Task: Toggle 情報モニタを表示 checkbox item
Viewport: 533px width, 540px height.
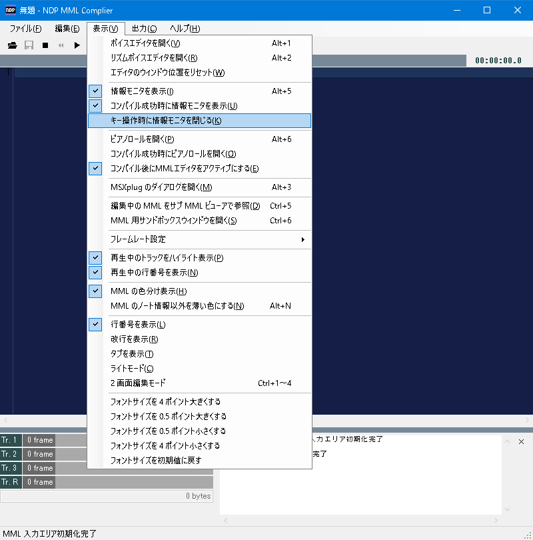Action: [x=141, y=91]
